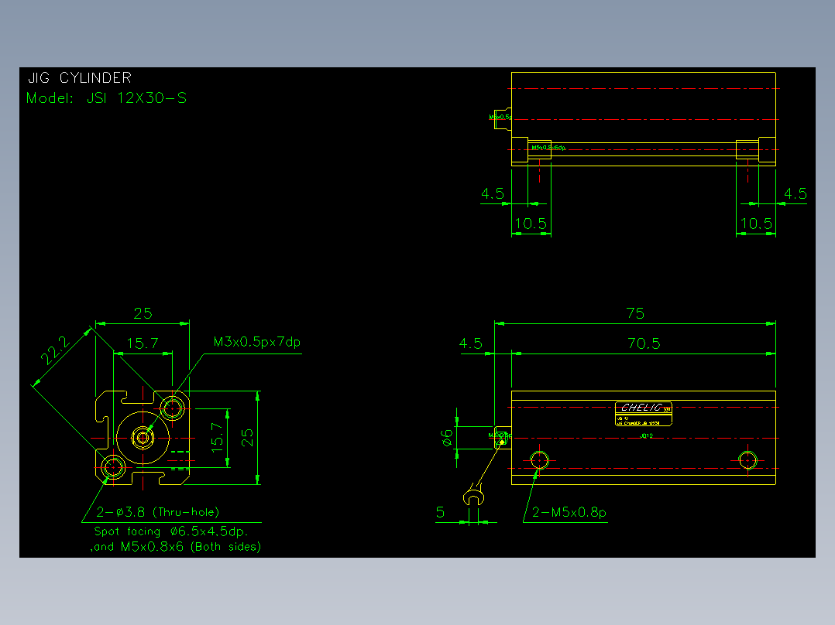Click the horizontal "25" width dimension in end view

click(x=143, y=313)
